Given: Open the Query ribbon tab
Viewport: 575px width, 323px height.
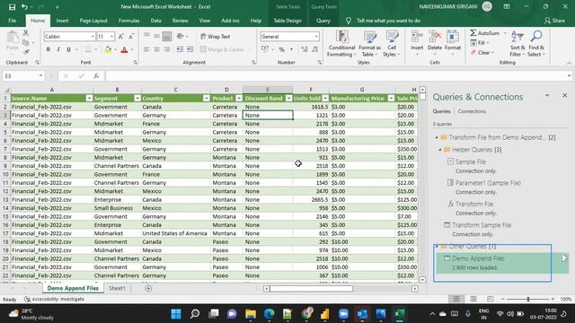Looking at the screenshot, I should 323,21.
